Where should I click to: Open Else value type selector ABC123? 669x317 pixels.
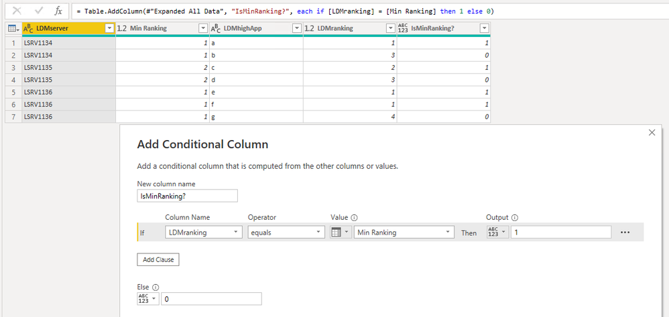point(148,299)
